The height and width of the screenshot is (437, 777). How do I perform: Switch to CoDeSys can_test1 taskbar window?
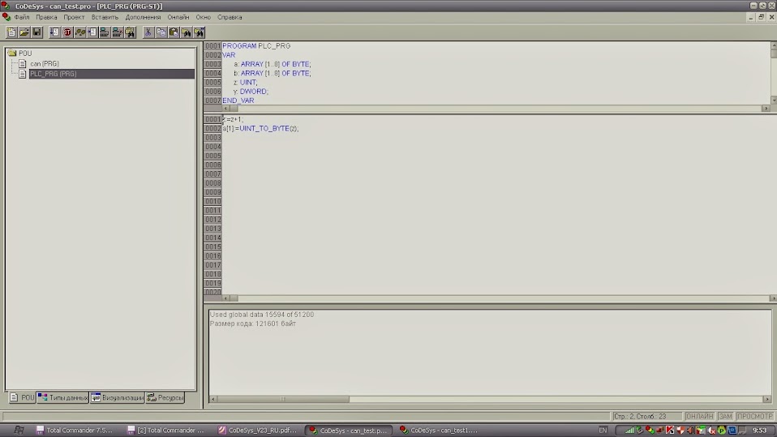439,430
